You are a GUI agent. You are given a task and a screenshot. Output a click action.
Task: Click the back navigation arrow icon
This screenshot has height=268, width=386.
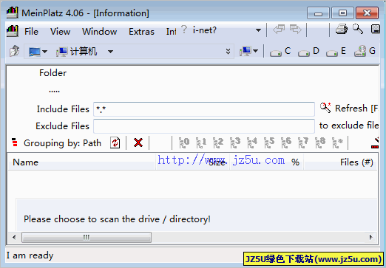pyautogui.click(x=279, y=30)
